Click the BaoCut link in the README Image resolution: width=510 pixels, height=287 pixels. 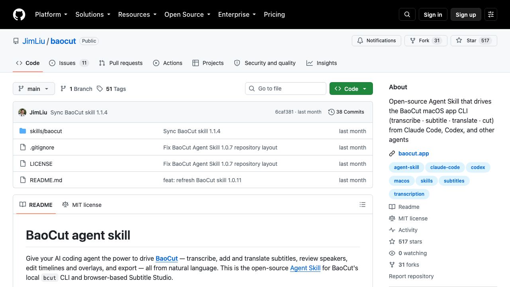tap(167, 258)
